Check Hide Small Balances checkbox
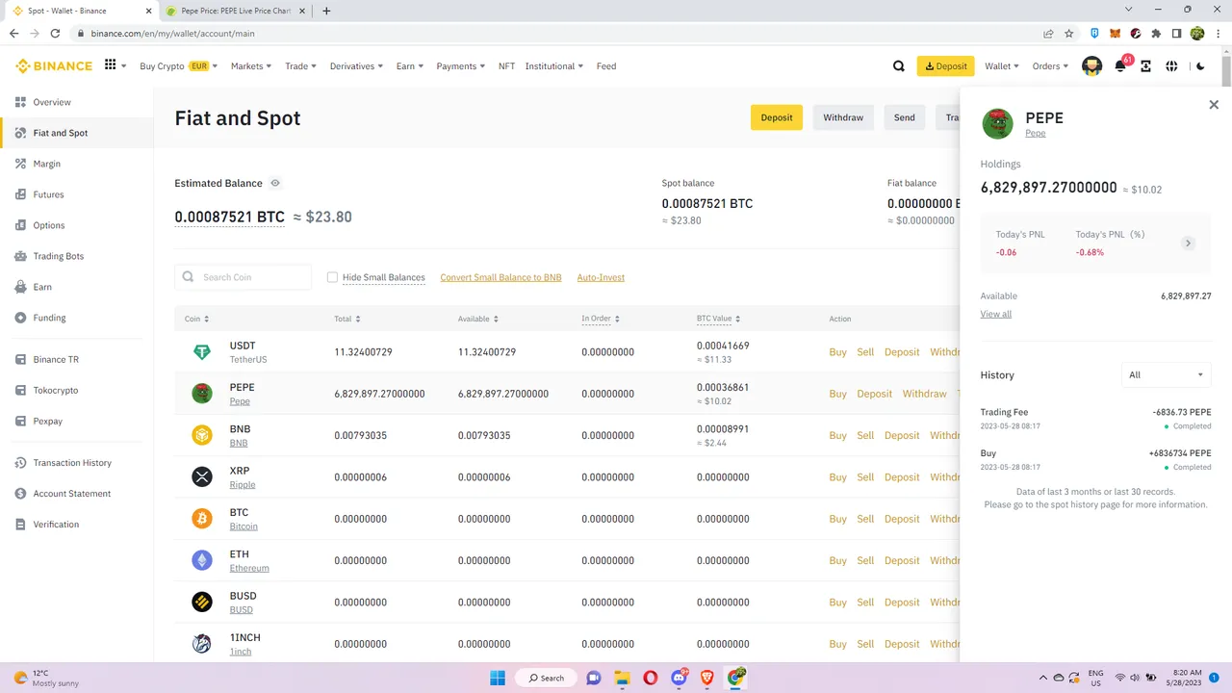The height and width of the screenshot is (693, 1232). pos(332,277)
